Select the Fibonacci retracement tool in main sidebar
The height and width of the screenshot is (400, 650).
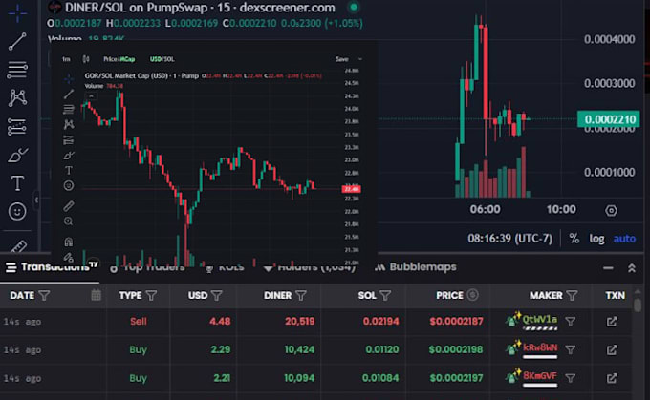pyautogui.click(x=17, y=70)
